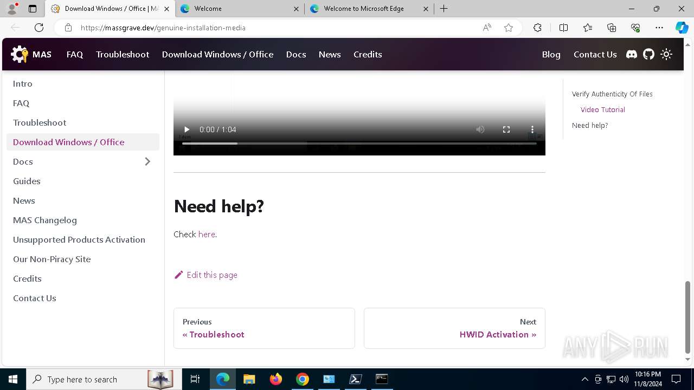Click the browser Refresh button

pos(39,28)
